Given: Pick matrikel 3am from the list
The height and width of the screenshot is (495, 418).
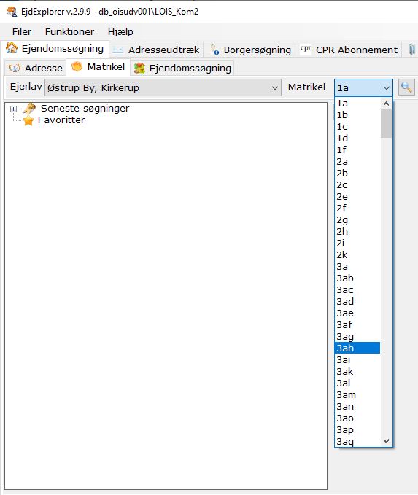Looking at the screenshot, I should [357, 394].
